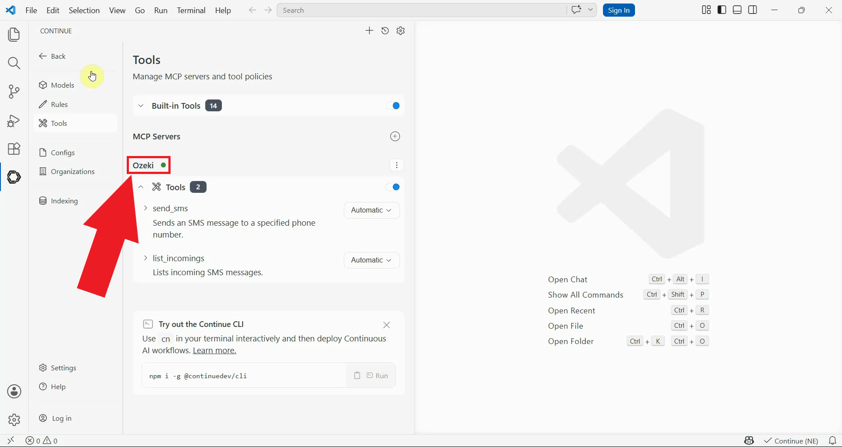842x447 pixels.
Task: Expand the Built-in Tools section
Action: pyautogui.click(x=141, y=106)
